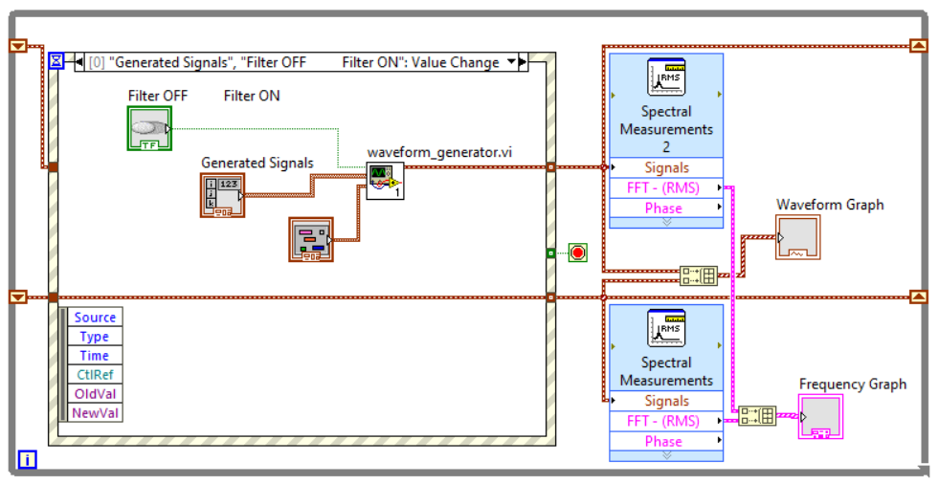Click the while loop iteration terminal
The image size is (939, 484).
pyautogui.click(x=28, y=460)
